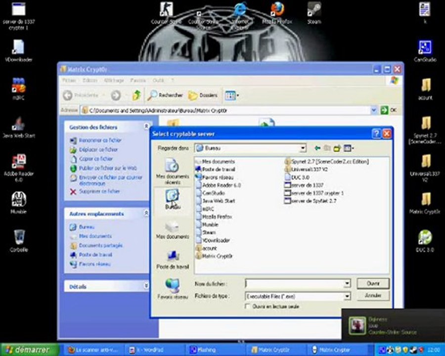The image size is (445, 356).
Task: Open CamStudio desktop icon
Action: point(425,51)
